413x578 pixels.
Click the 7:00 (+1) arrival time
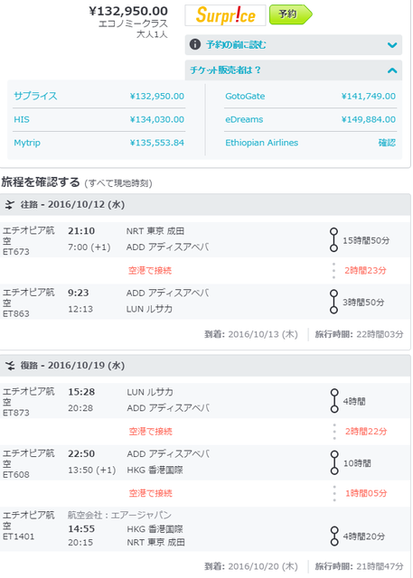pyautogui.click(x=89, y=247)
